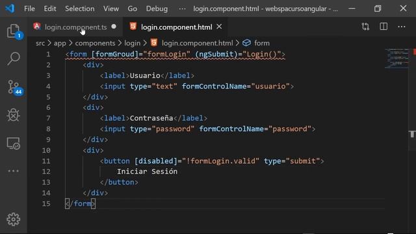Click the vertical scrollbar marker
This screenshot has height=234, width=416.
click(412, 134)
